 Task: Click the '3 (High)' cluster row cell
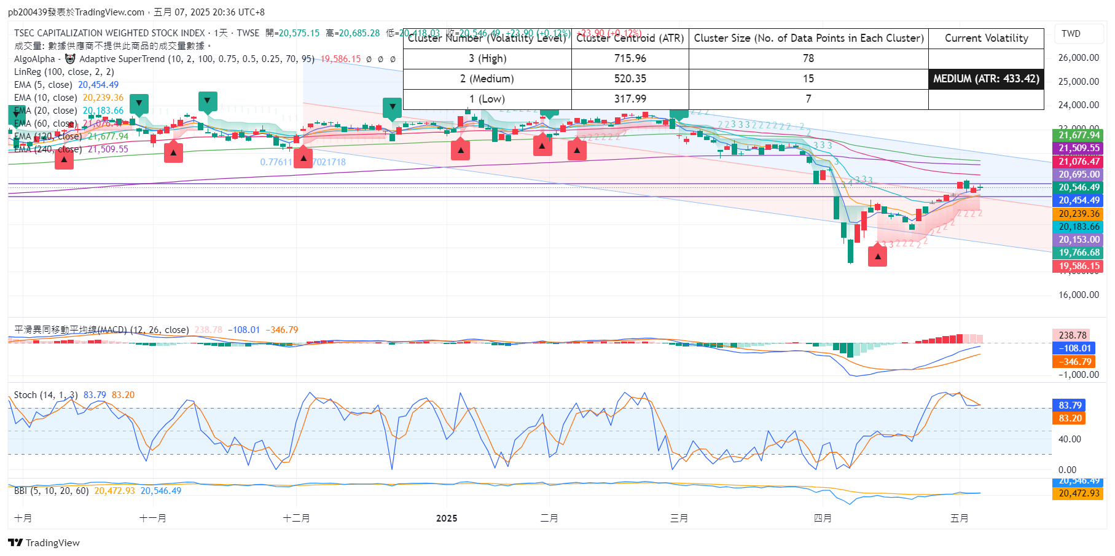(487, 58)
